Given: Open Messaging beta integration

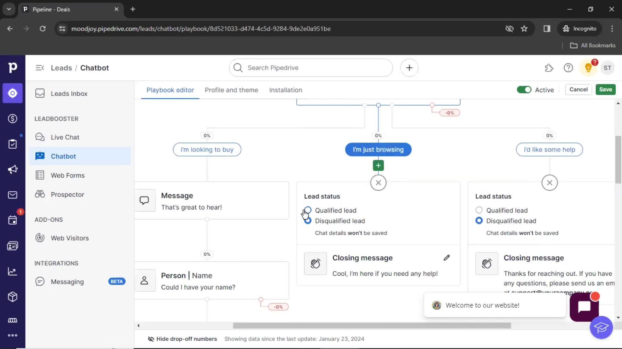Looking at the screenshot, I should click(x=80, y=282).
